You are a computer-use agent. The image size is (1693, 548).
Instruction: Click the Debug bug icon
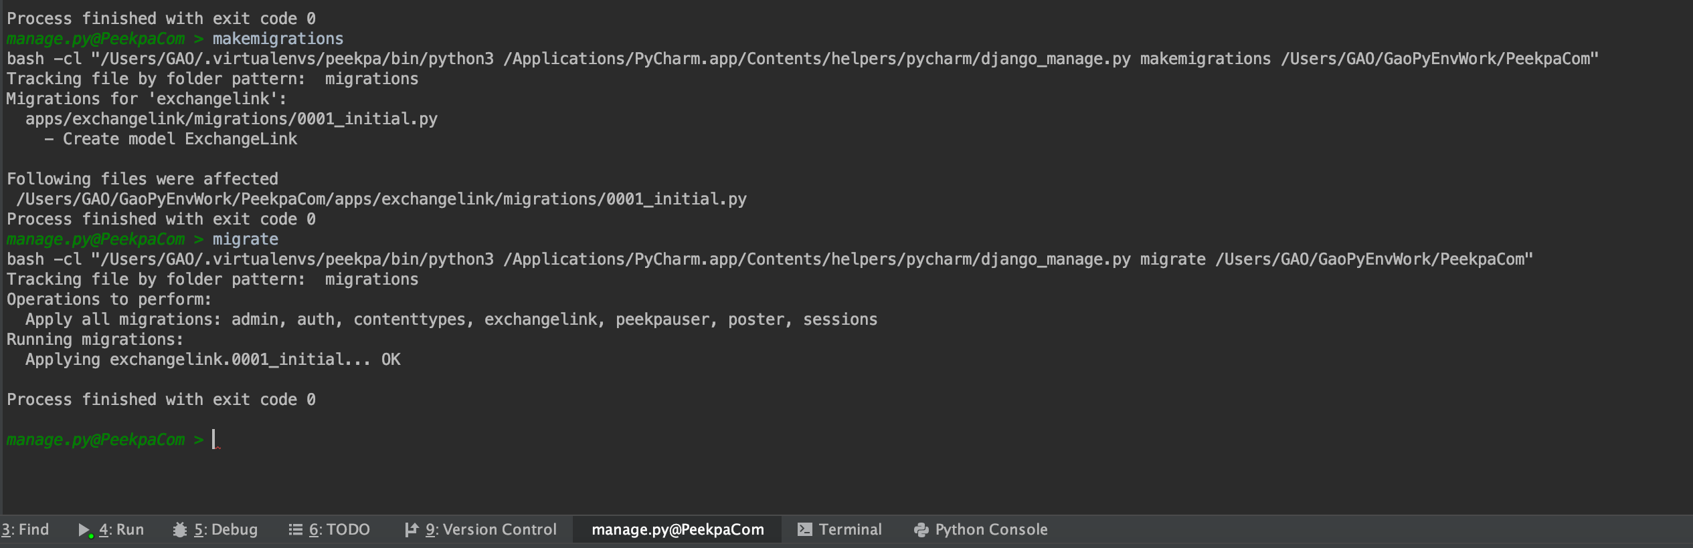(180, 530)
